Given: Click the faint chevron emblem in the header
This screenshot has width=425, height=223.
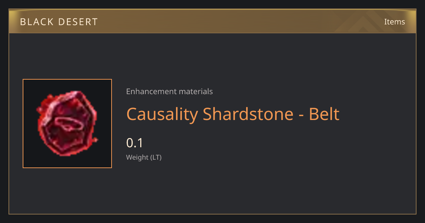Looking at the screenshot, I should tap(368, 22).
